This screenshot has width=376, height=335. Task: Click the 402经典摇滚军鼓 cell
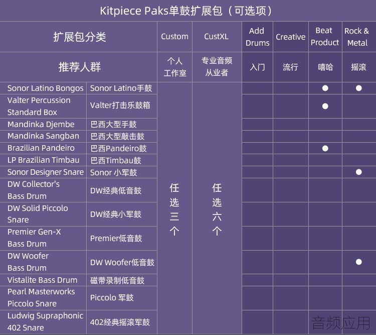pyautogui.click(x=121, y=322)
